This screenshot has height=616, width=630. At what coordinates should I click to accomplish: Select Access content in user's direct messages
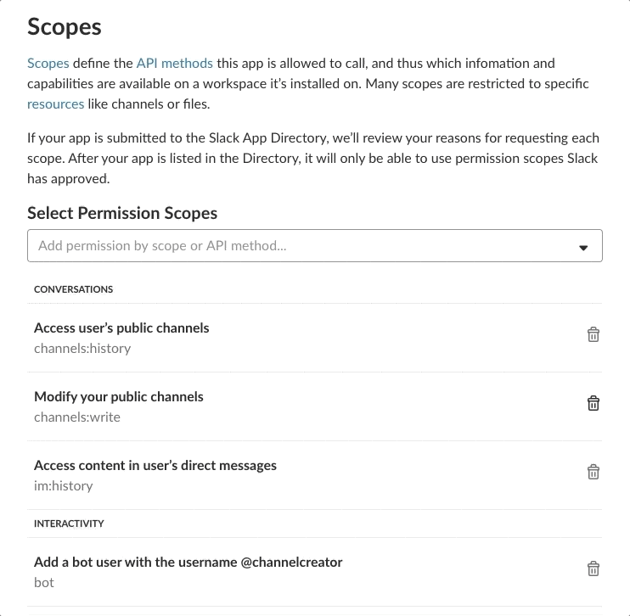coord(155,465)
